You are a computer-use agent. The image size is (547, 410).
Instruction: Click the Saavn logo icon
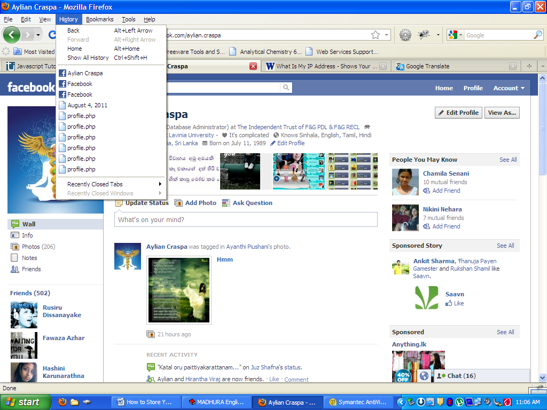(427, 298)
